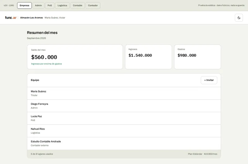
Task: Click Plan Estándar pricing text
Action: pyautogui.click(x=203, y=154)
